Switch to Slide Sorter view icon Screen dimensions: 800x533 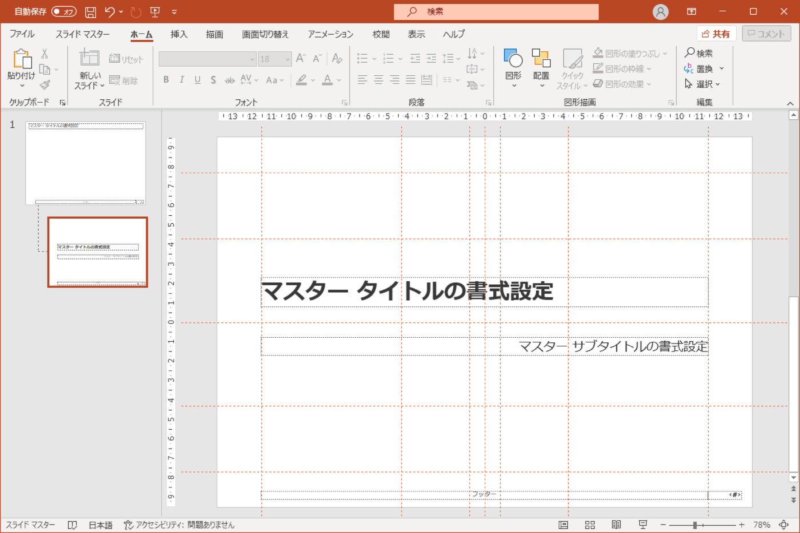[590, 525]
